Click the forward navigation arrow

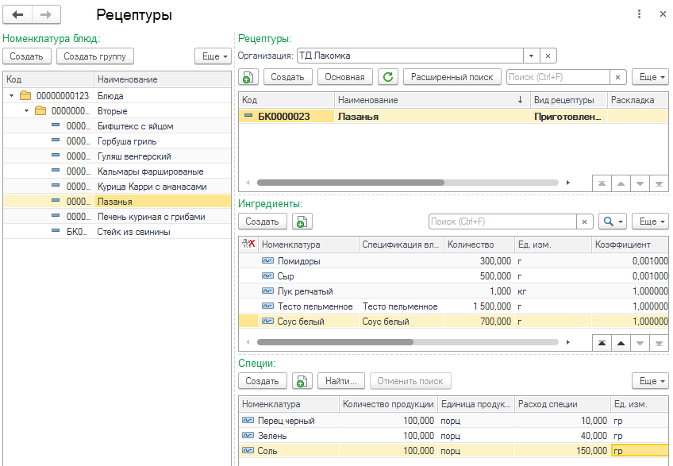(46, 15)
